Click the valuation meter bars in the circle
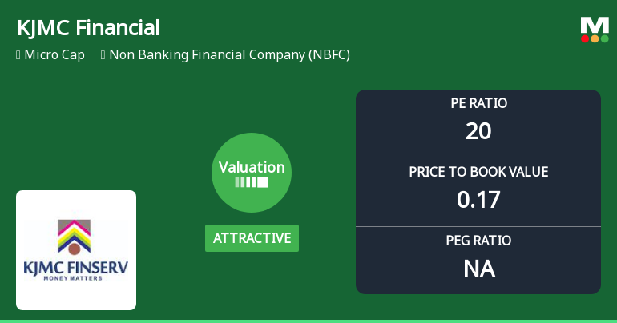 tap(251, 182)
